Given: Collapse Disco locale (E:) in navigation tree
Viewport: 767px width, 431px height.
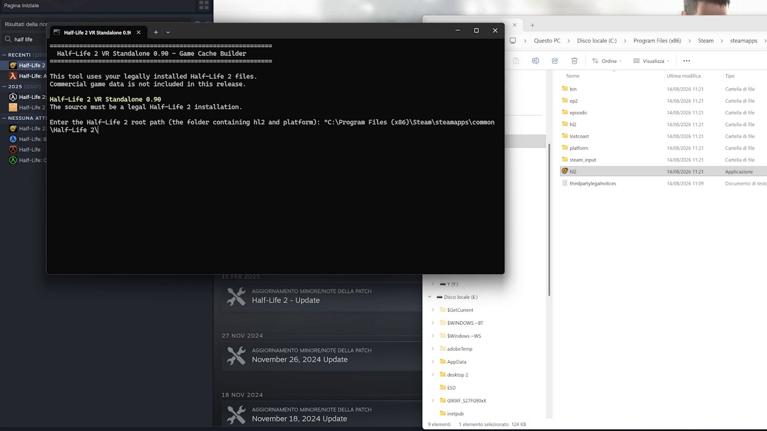Looking at the screenshot, I should [429, 297].
